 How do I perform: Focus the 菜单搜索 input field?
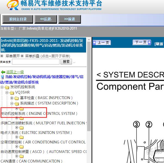tap(36, 62)
